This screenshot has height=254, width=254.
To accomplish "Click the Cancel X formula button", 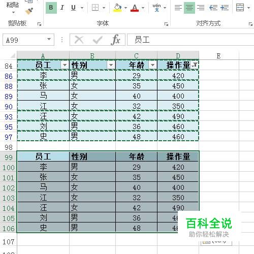I will pyautogui.click(x=79, y=40).
